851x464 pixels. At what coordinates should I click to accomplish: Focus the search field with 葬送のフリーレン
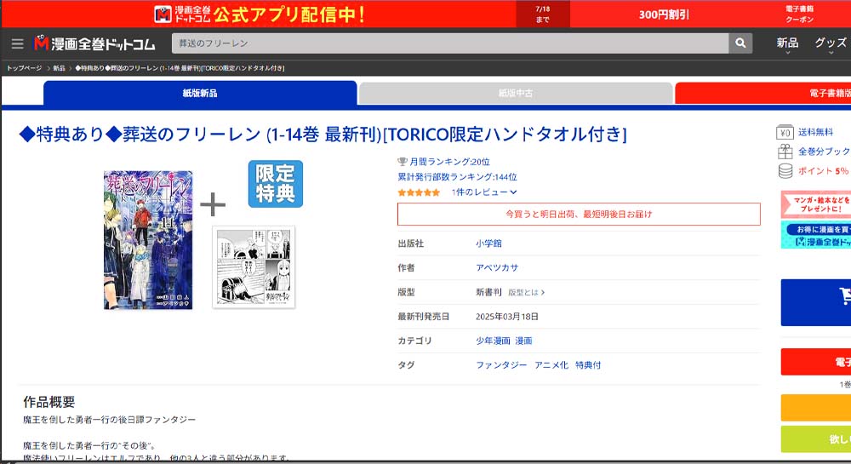[x=450, y=43]
